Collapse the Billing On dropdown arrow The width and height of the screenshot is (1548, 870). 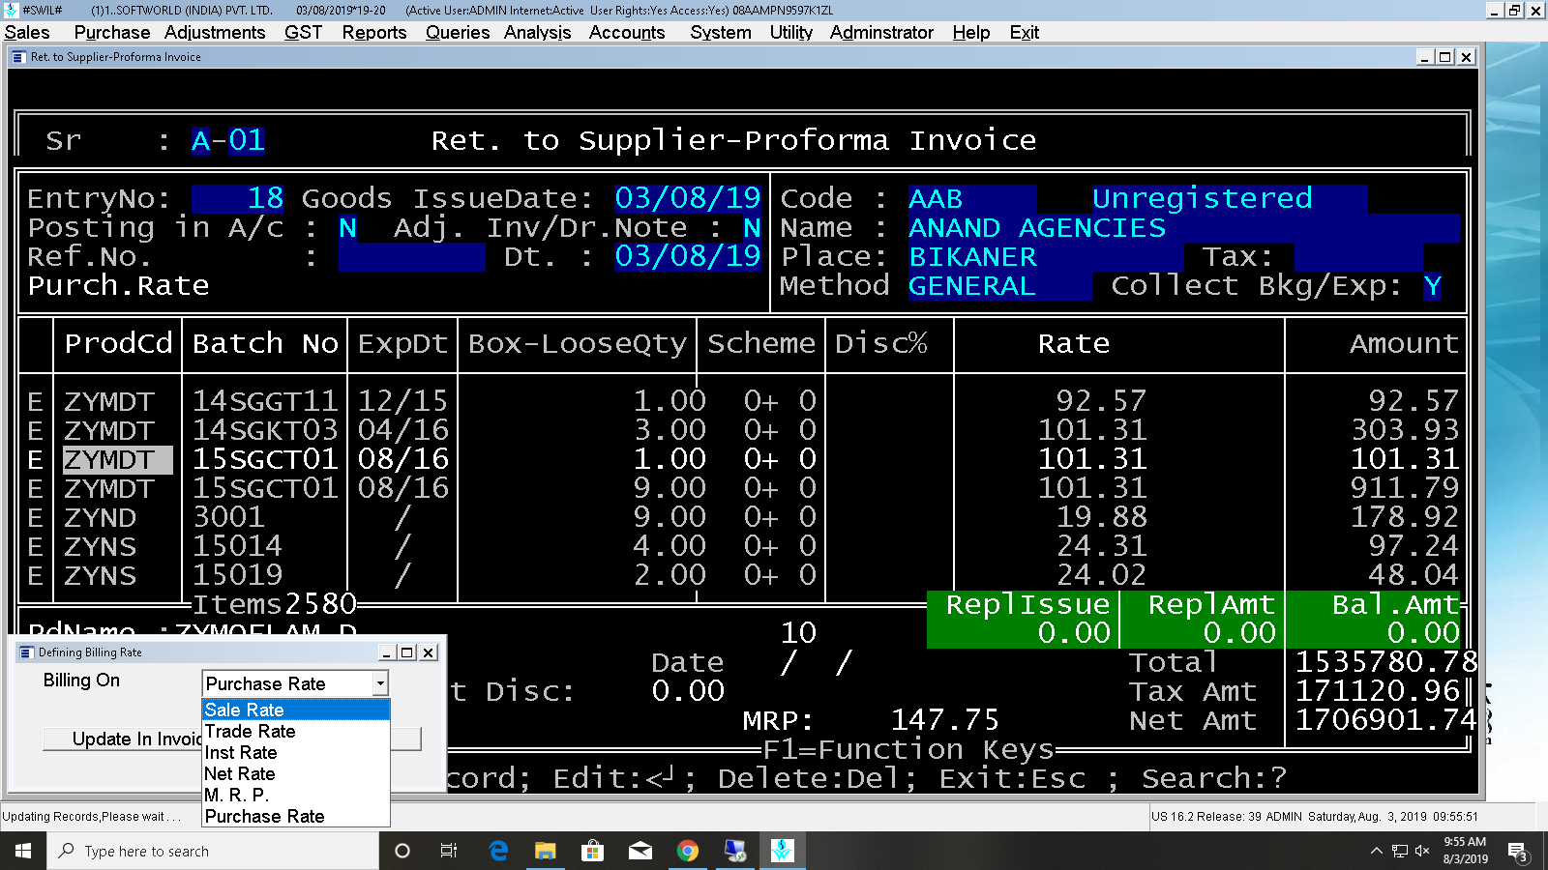pyautogui.click(x=380, y=683)
